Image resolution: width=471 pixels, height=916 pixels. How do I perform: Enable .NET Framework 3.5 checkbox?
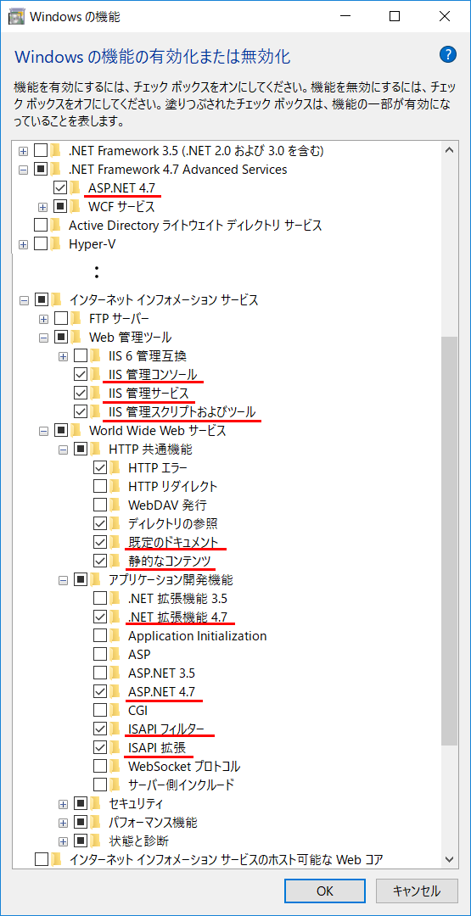(x=41, y=151)
